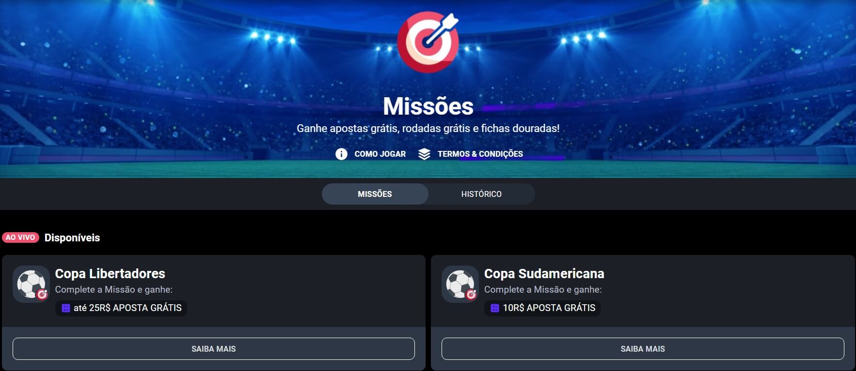The height and width of the screenshot is (371, 856).
Task: Click the Disponíveis section heading
Action: [x=72, y=237]
